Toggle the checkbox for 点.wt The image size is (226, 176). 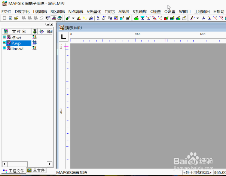(4, 37)
